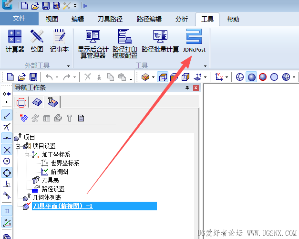The width and height of the screenshot is (299, 239).
Task: Select the blue solid navigation panel tab
Action: click(x=37, y=102)
